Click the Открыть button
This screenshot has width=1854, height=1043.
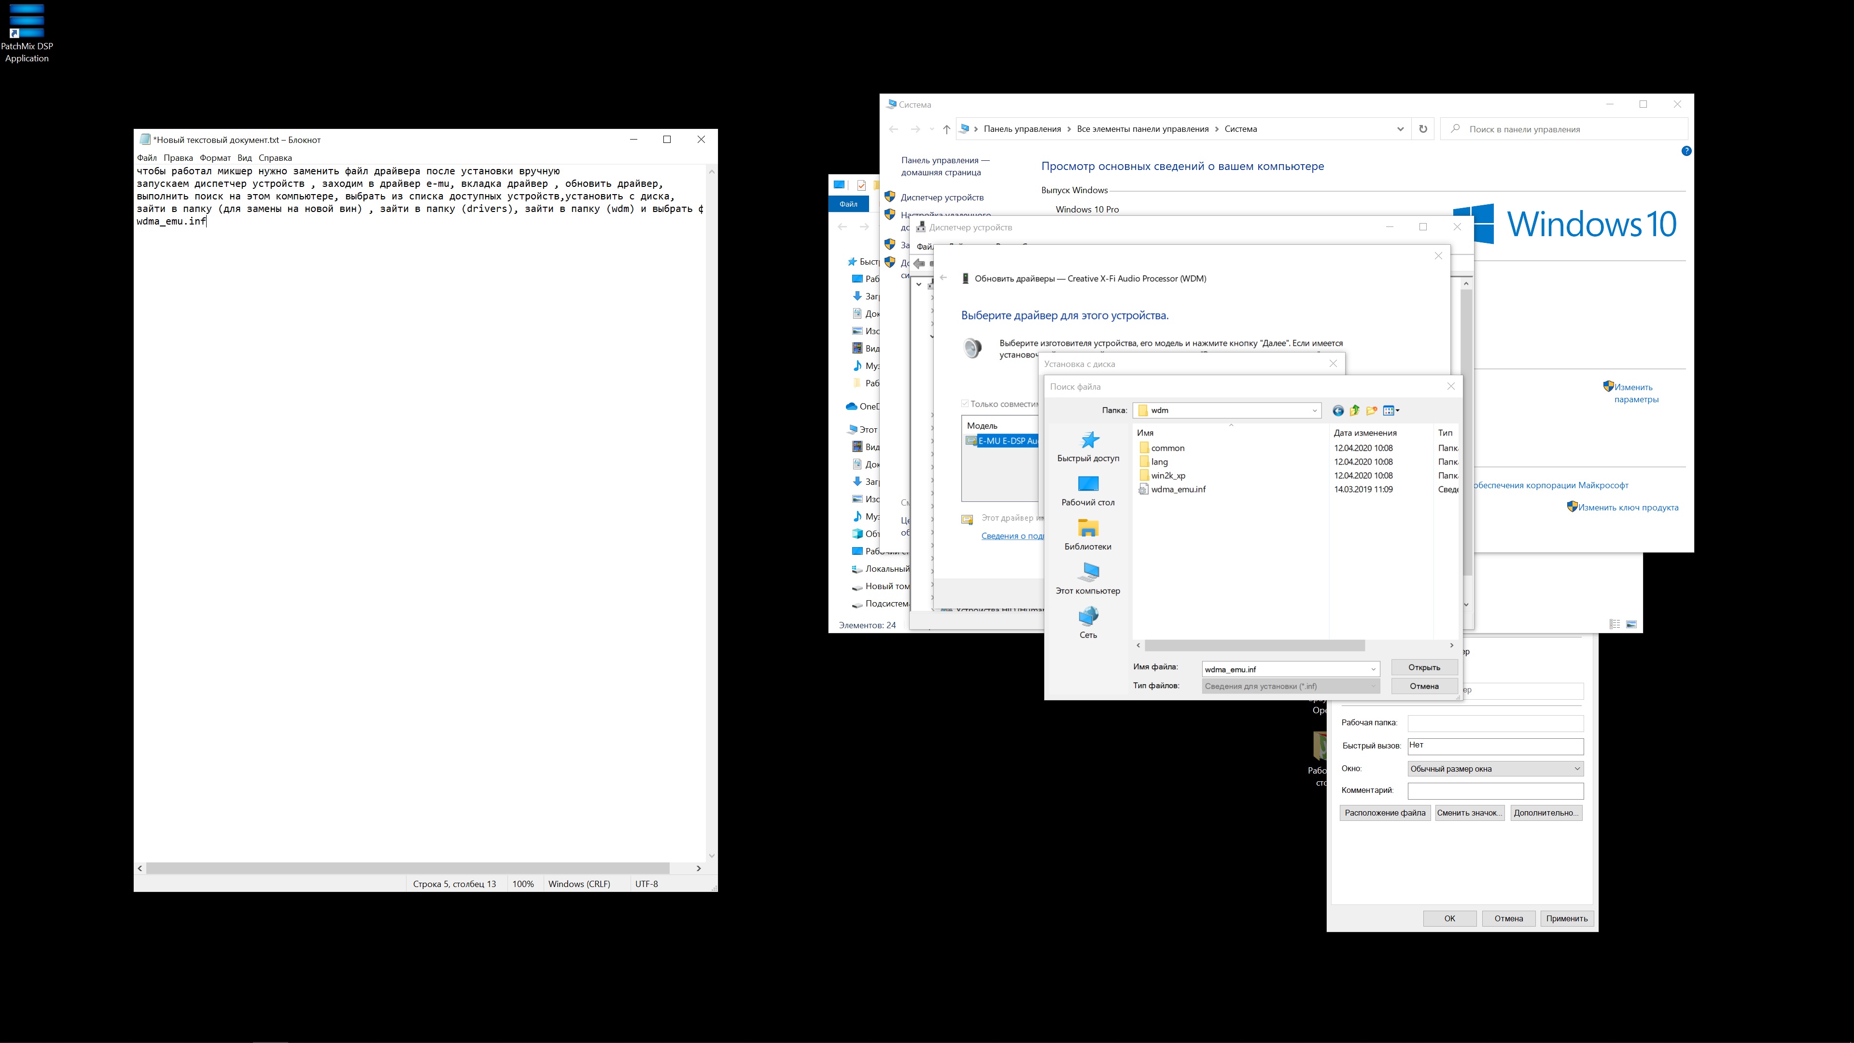pyautogui.click(x=1424, y=667)
